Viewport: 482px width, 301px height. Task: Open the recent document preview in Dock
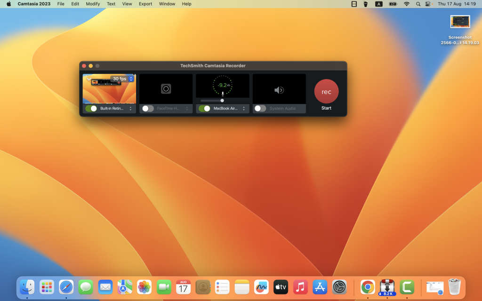(x=434, y=288)
